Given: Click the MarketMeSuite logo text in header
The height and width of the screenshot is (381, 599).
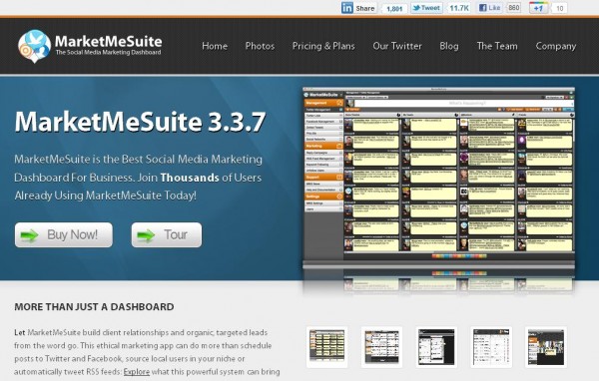Looking at the screenshot, I should pos(109,41).
